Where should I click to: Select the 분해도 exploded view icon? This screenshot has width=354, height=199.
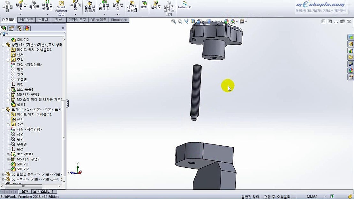pyautogui.click(x=155, y=7)
